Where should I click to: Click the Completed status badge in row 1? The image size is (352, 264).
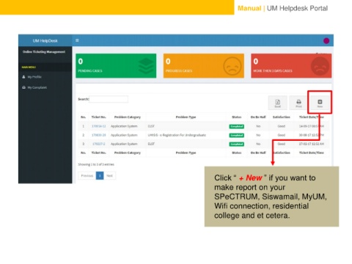237,126
